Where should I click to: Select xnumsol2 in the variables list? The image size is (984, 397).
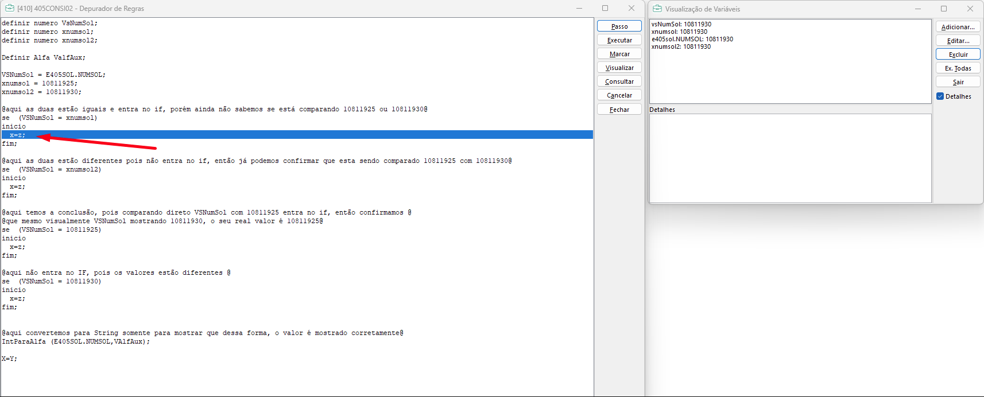click(681, 46)
